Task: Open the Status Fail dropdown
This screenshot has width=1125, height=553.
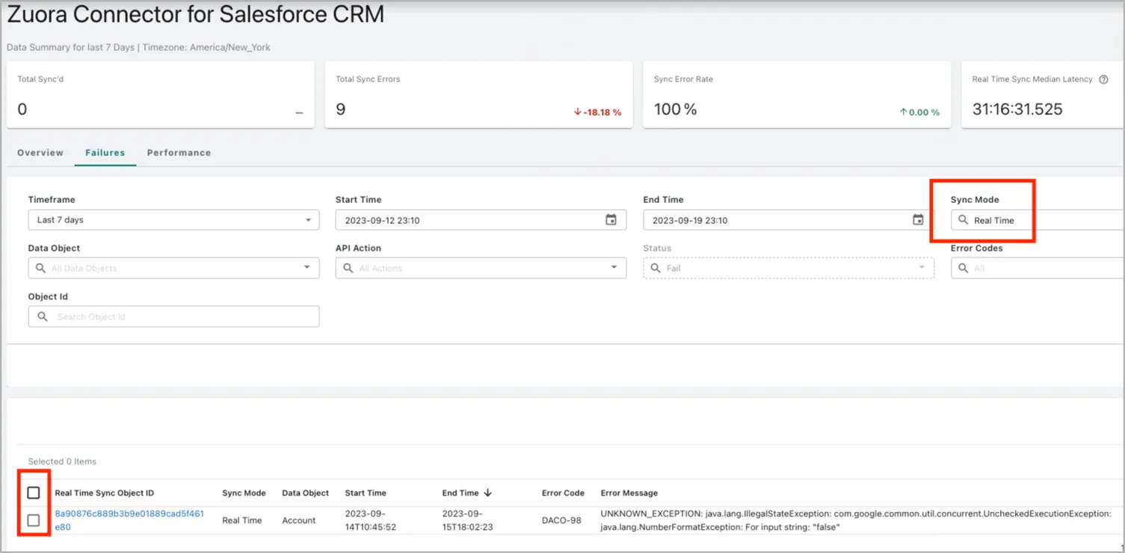Action: click(x=789, y=268)
